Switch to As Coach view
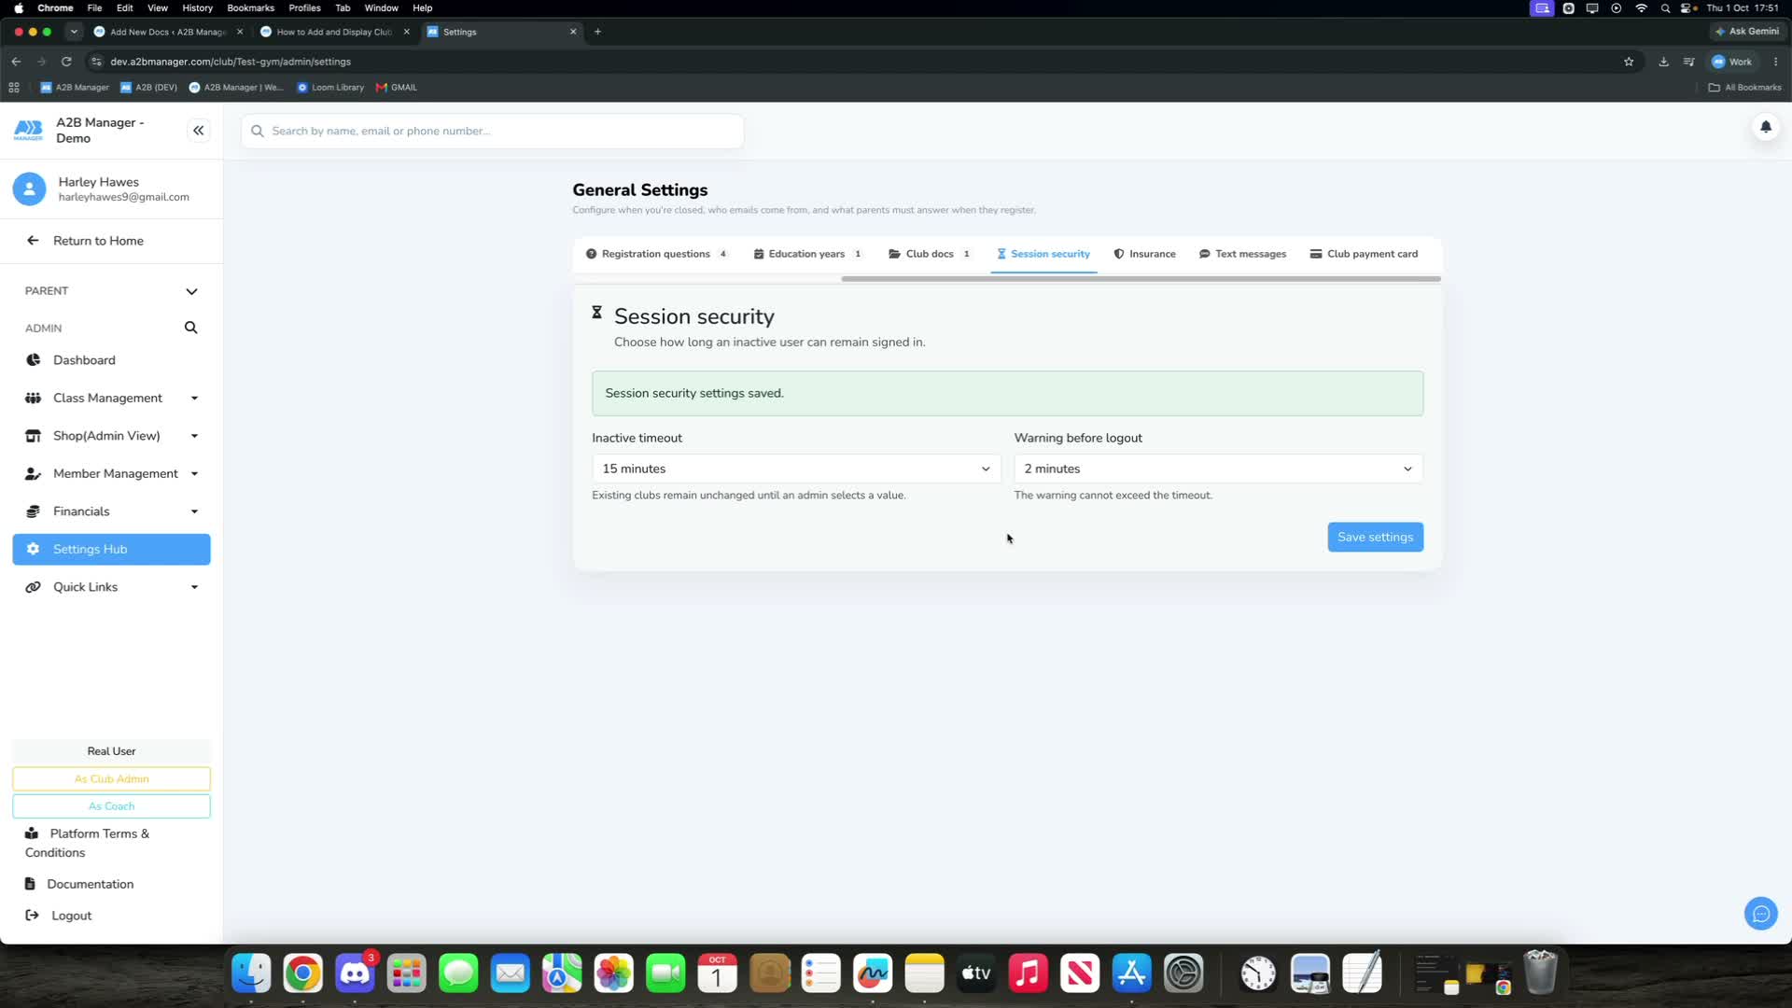This screenshot has height=1008, width=1792. point(111,806)
